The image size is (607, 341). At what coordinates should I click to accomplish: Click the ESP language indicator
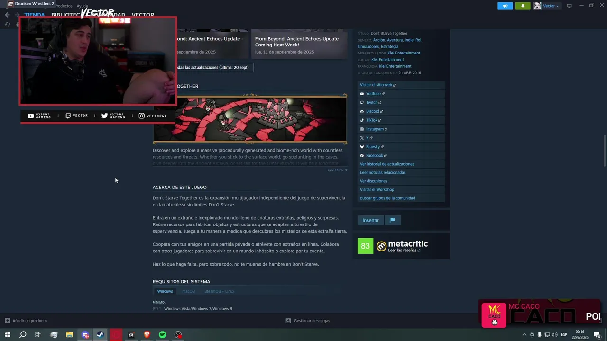(564, 335)
